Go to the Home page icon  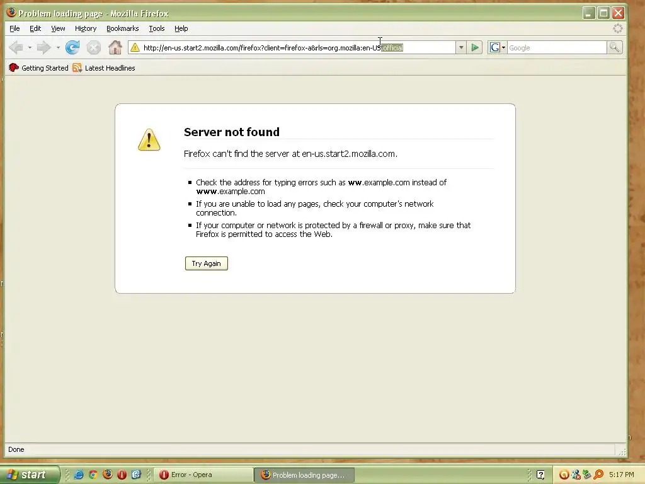(115, 48)
